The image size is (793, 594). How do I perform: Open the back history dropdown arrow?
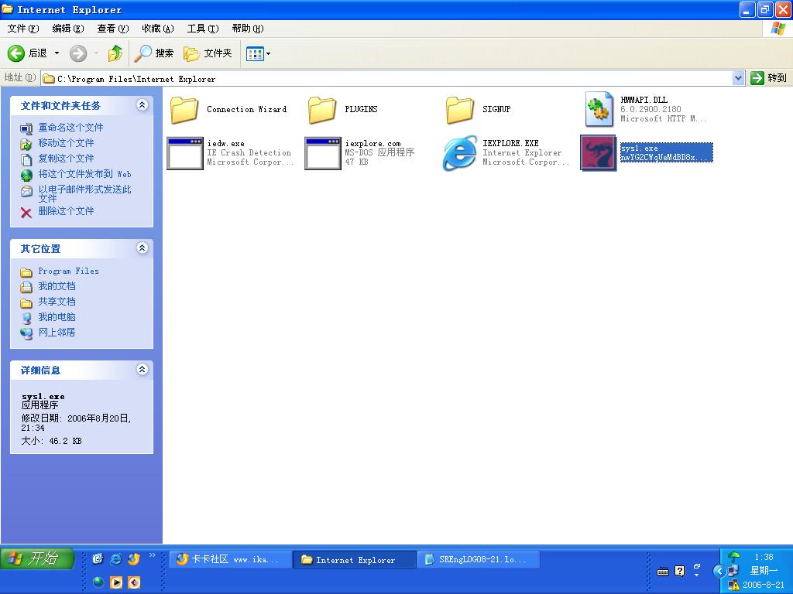click(57, 53)
